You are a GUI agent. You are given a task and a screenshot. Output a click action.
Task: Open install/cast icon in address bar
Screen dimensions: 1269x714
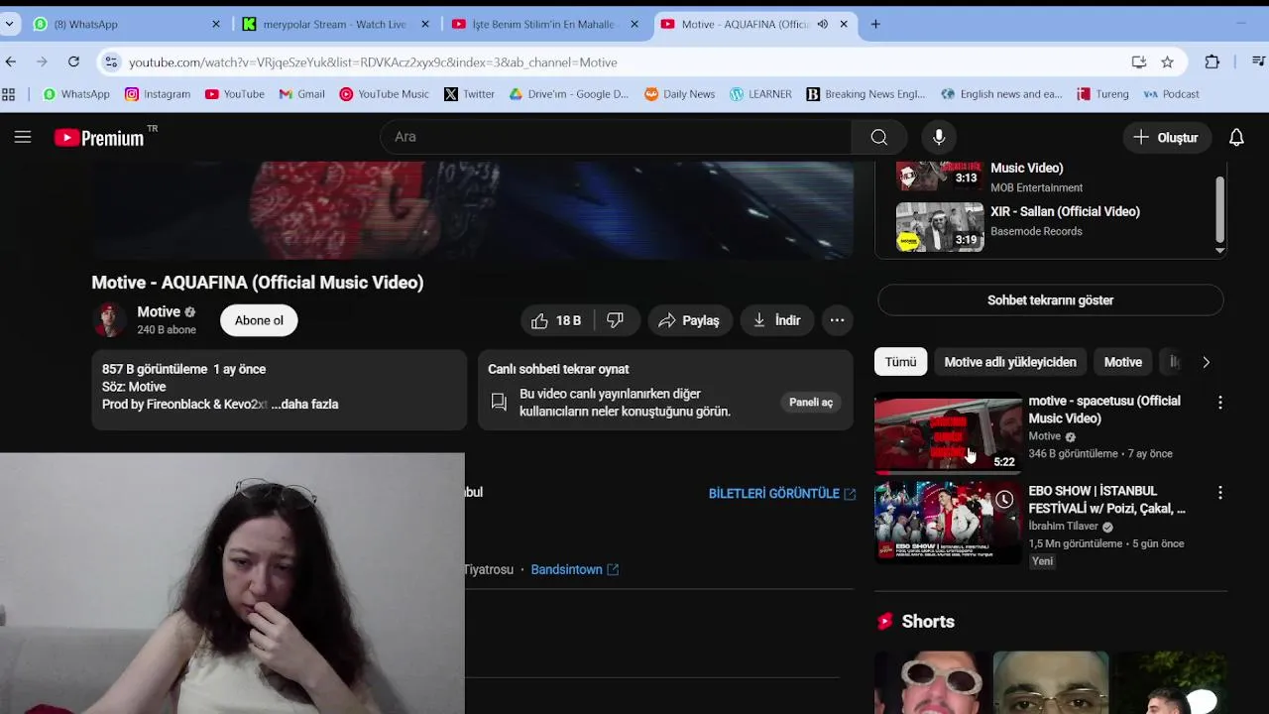coord(1139,61)
